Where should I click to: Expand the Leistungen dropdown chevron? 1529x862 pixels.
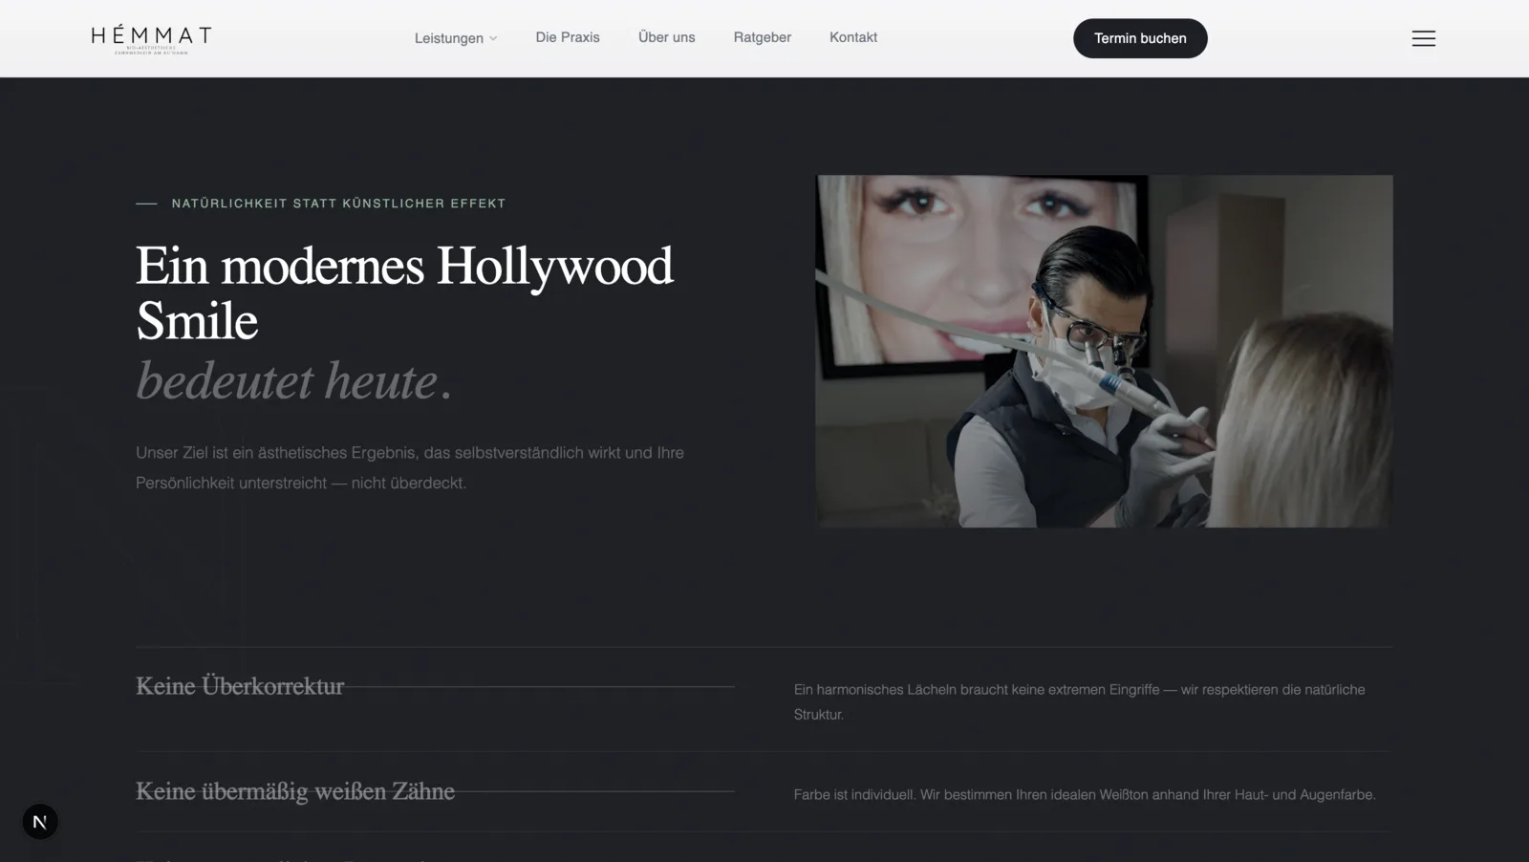[x=493, y=39]
